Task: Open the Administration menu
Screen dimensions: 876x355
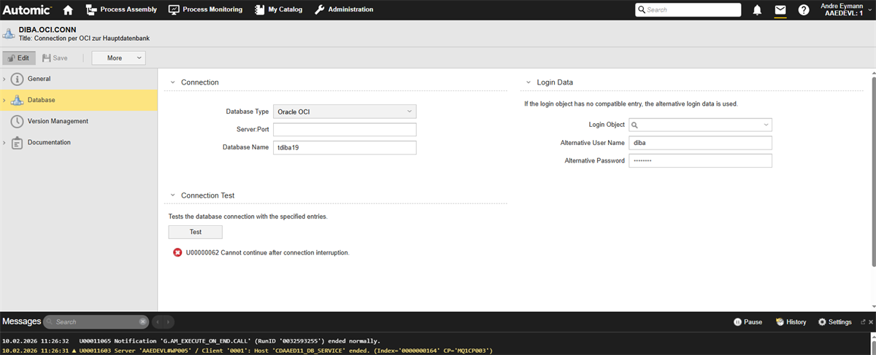Action: (x=344, y=10)
